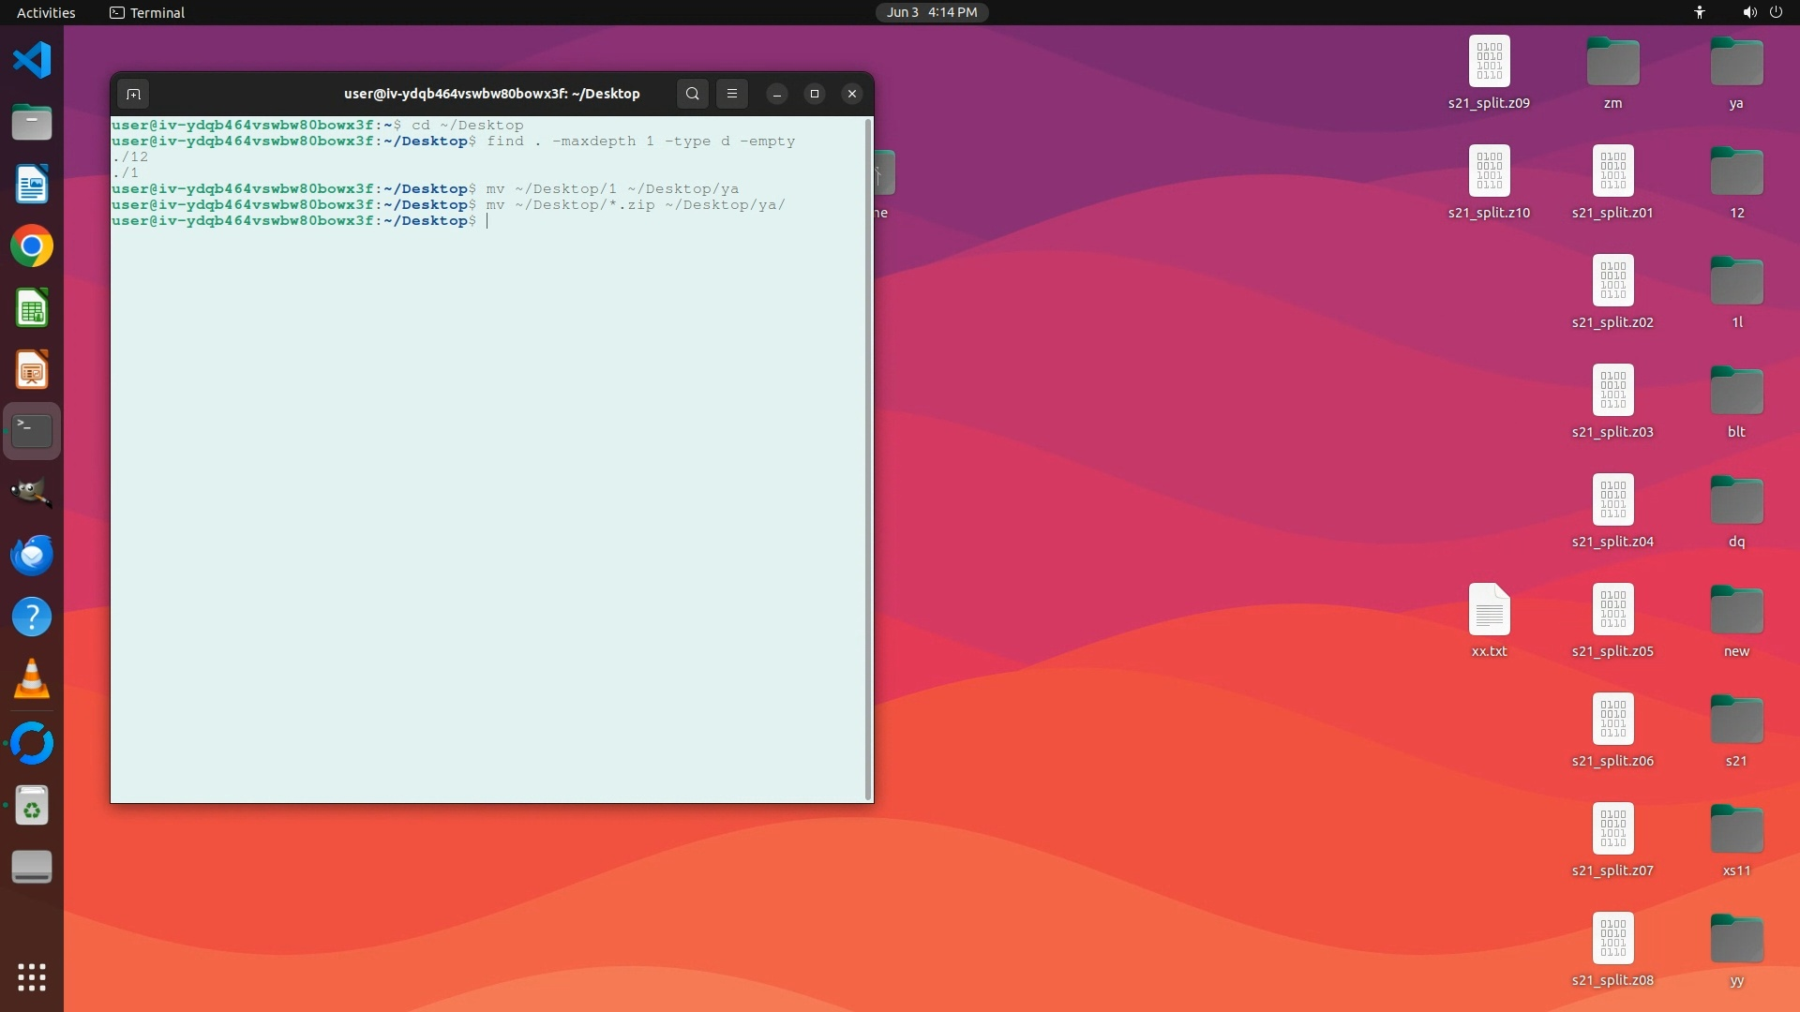Open Thunderbird mail from the dock
Image resolution: width=1800 pixels, height=1012 pixels.
pyautogui.click(x=32, y=556)
